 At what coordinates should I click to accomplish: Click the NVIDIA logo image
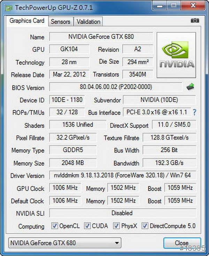tap(176, 55)
